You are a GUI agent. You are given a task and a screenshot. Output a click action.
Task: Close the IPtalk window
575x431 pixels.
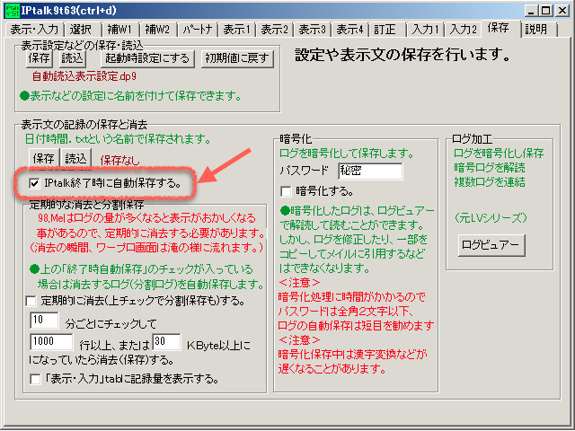[562, 11]
